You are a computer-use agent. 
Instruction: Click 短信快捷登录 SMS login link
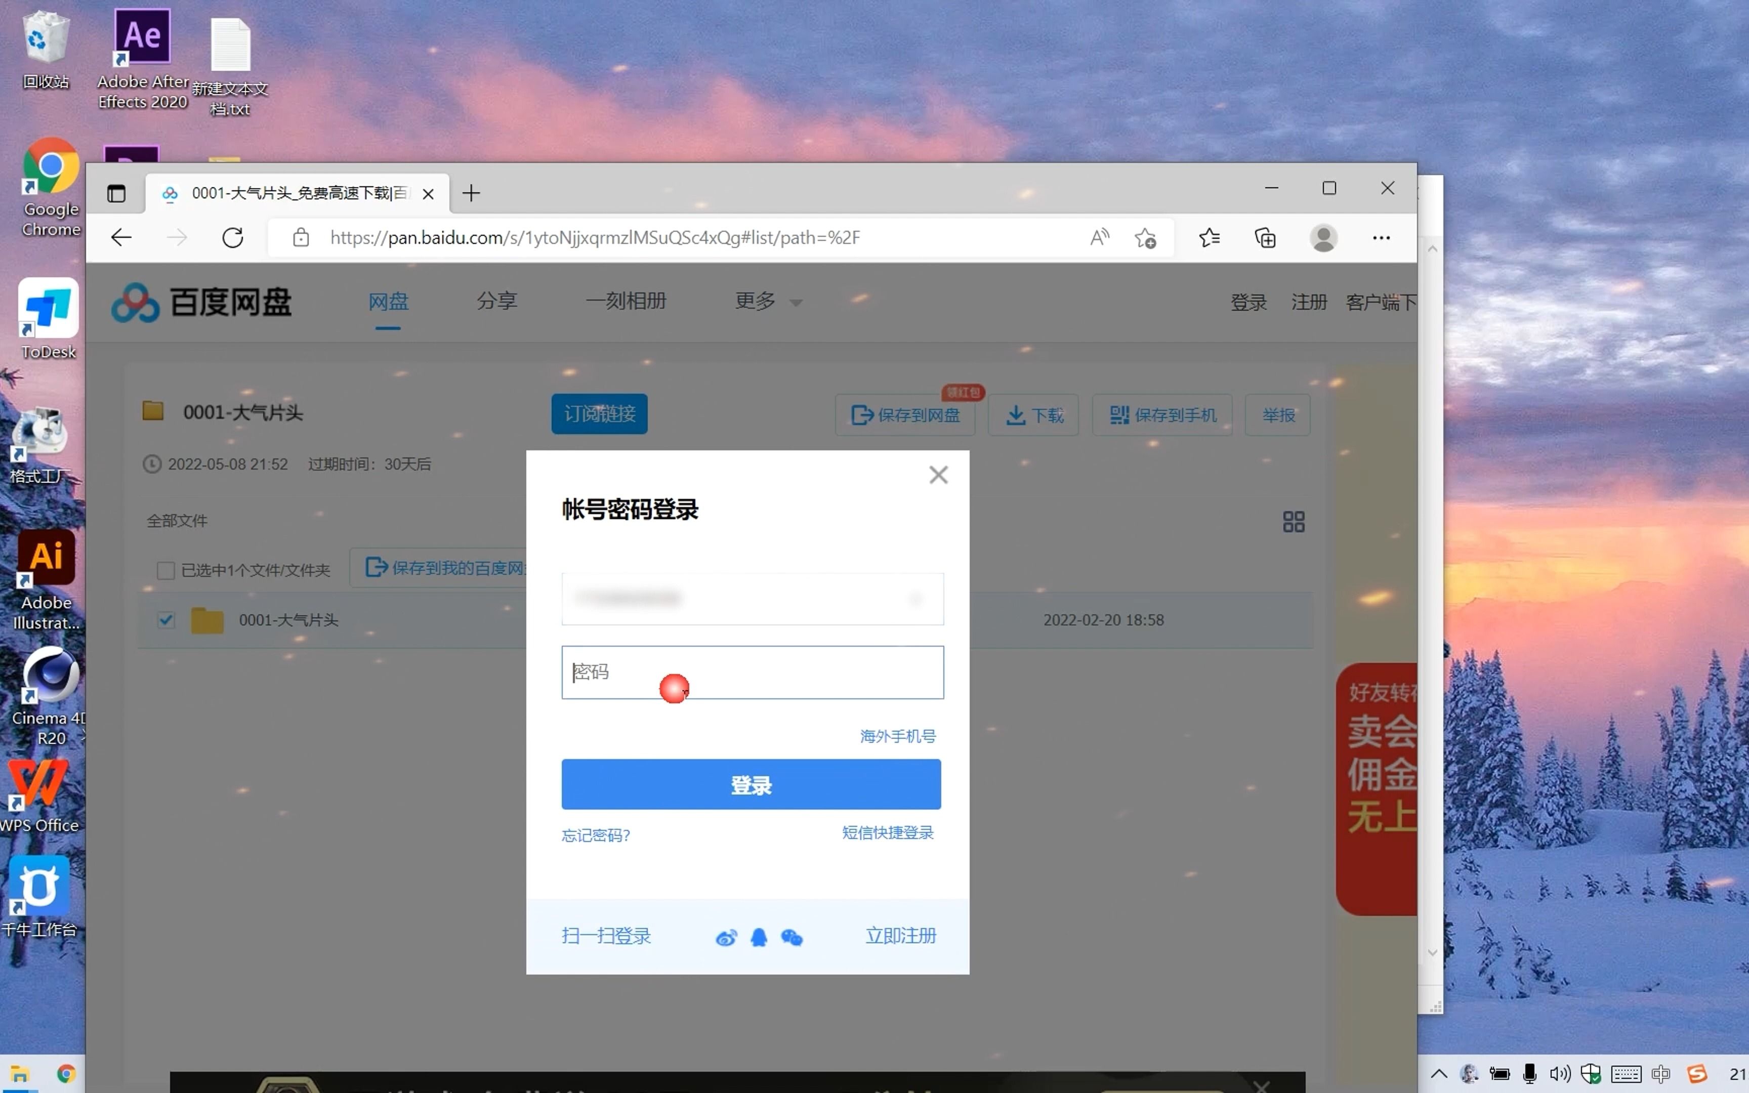(x=888, y=832)
